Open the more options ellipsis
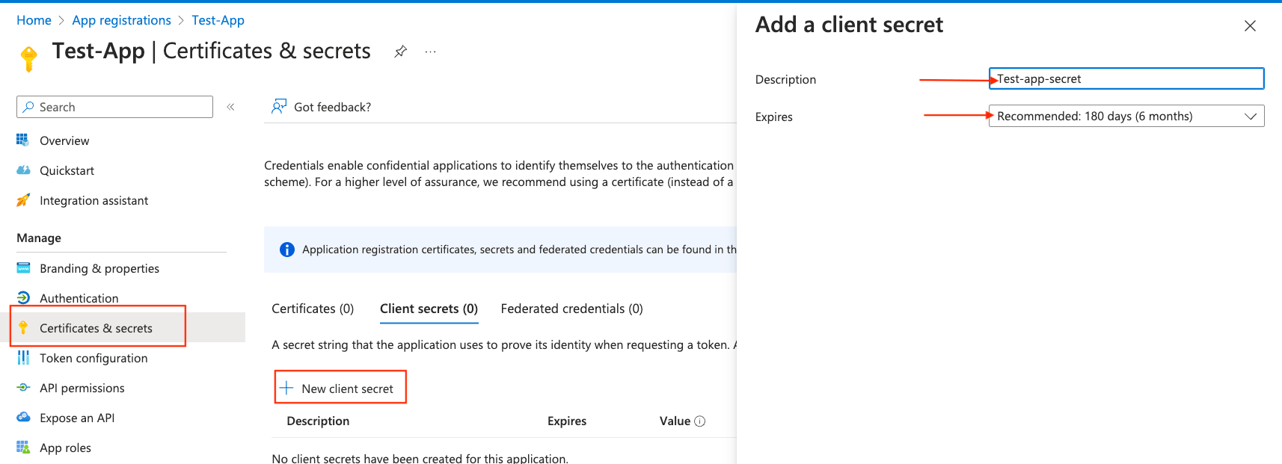This screenshot has width=1282, height=464. click(x=430, y=52)
